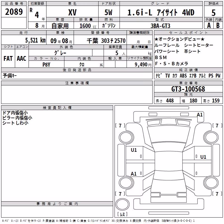224x224 pixels.
Task: Click inspector note シートしわ小
Action: coord(15,123)
